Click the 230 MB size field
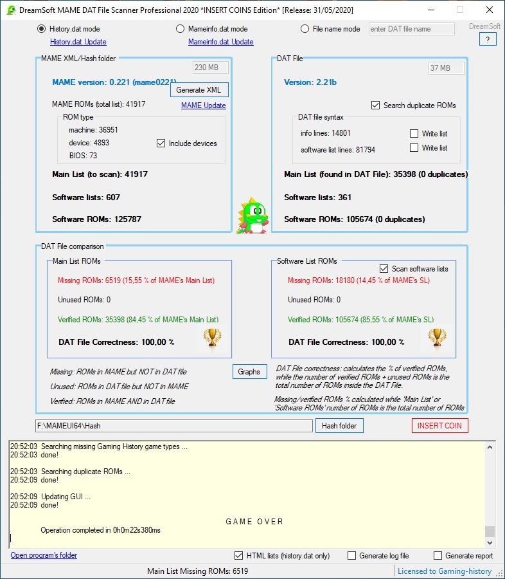 (x=211, y=68)
